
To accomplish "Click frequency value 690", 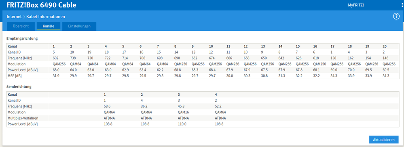I will point(177,58).
